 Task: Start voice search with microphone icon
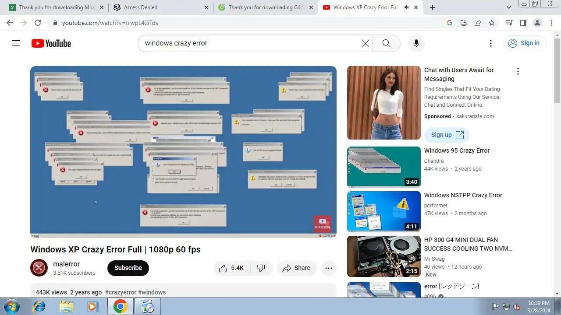pyautogui.click(x=416, y=43)
